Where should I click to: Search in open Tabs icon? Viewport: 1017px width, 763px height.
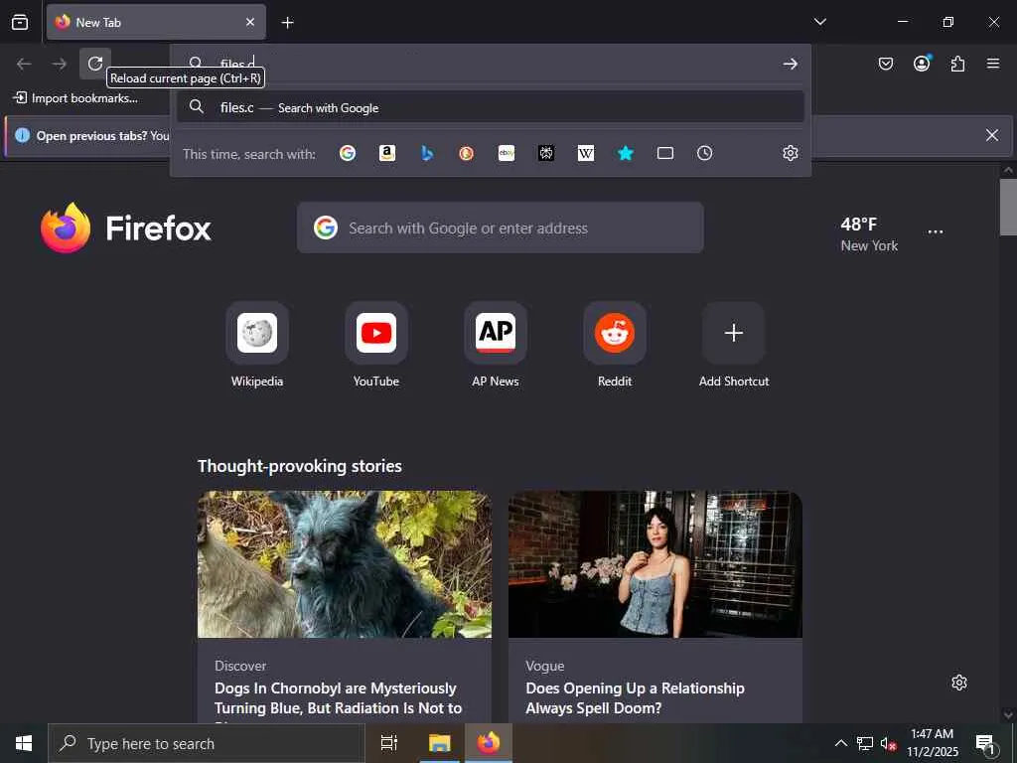click(x=664, y=153)
